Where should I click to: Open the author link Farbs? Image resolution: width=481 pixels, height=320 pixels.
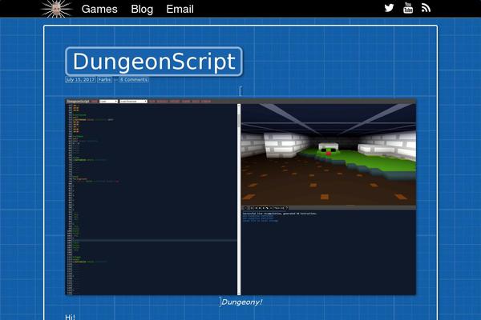[105, 80]
